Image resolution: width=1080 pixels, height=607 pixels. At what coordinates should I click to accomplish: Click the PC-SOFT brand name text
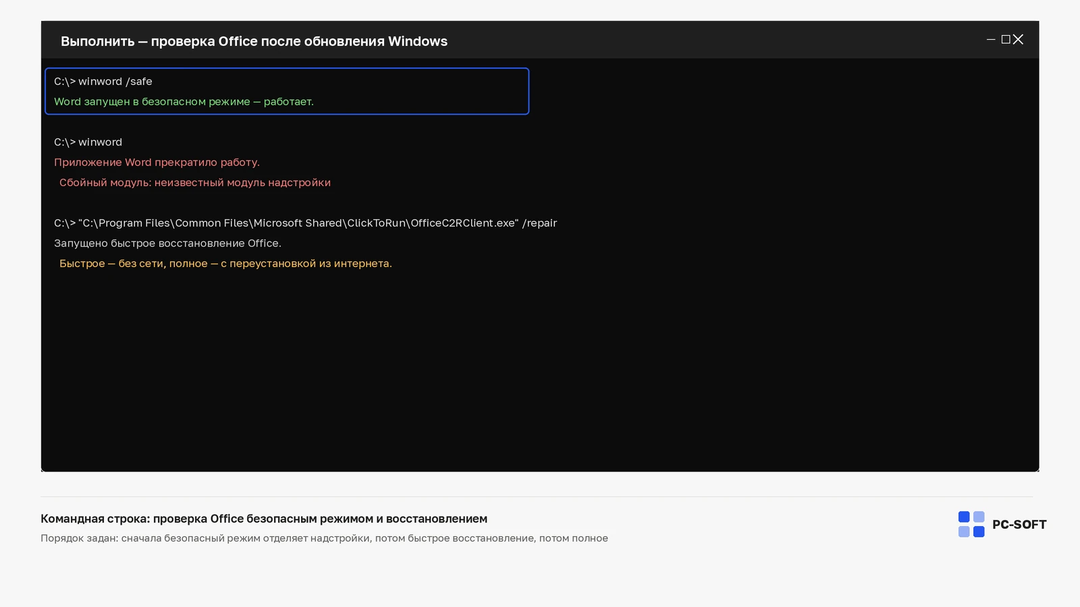click(1019, 525)
